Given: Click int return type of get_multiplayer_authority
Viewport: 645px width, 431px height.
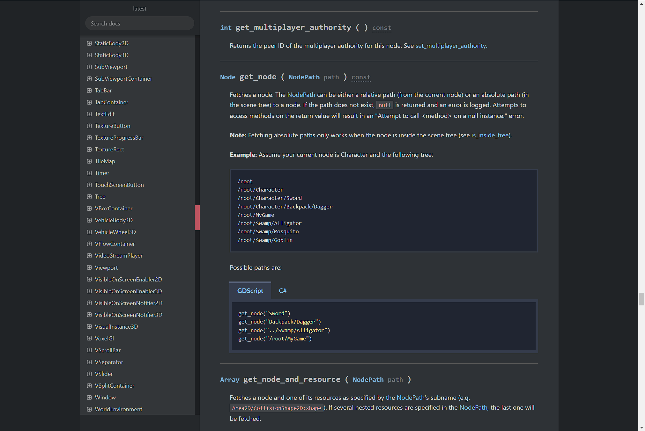Looking at the screenshot, I should [x=226, y=28].
